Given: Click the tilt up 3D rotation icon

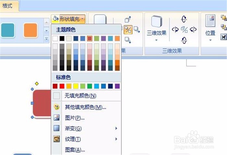Looking at the screenshot, I should (x=184, y=19).
